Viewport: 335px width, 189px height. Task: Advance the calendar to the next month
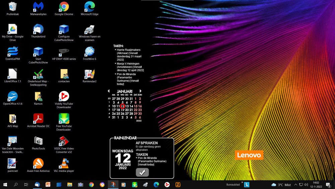tap(140, 91)
